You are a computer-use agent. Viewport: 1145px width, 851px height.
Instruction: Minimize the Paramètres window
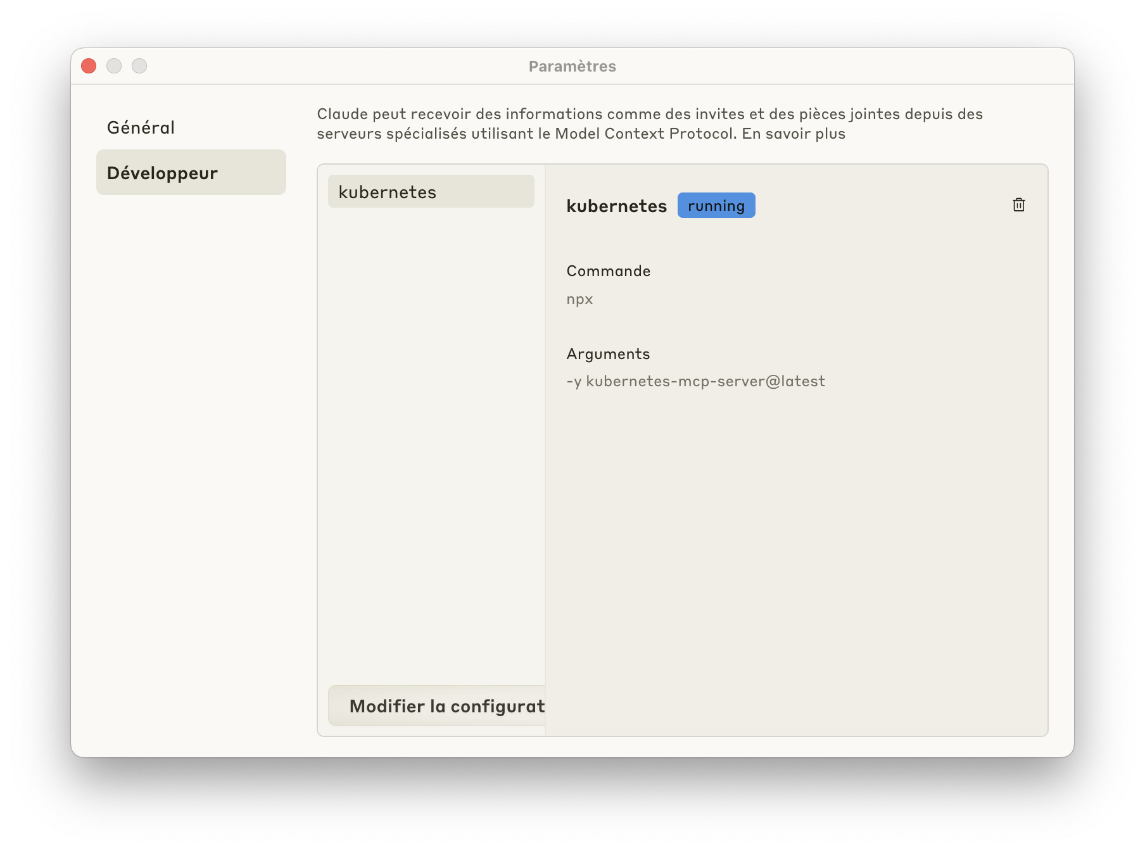(x=114, y=66)
